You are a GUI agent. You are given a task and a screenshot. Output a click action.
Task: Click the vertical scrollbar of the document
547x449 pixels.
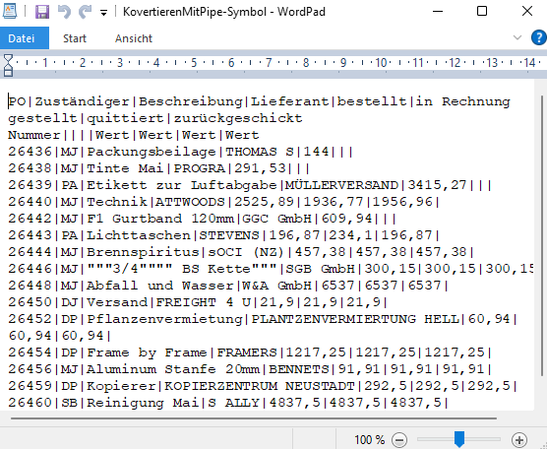[542, 236]
